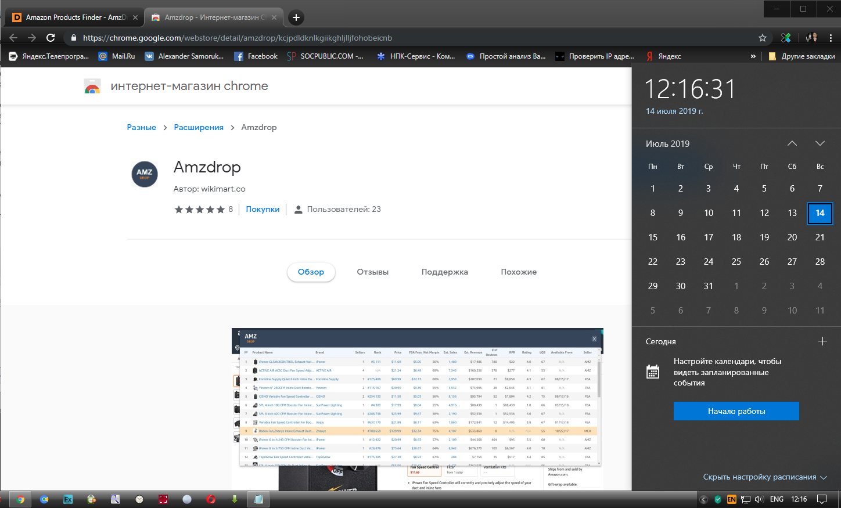
Task: Open the Fx app in taskbar
Action: pos(68,499)
